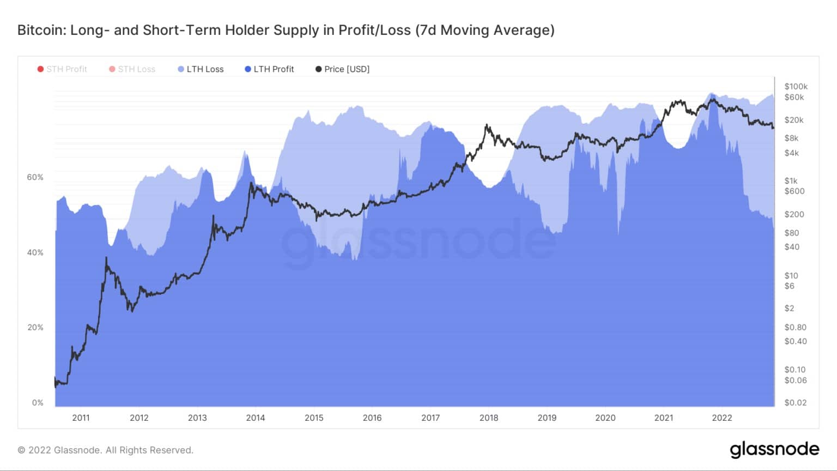This screenshot has height=471, width=837.
Task: Toggle the LTH Profit legend label
Action: click(274, 69)
